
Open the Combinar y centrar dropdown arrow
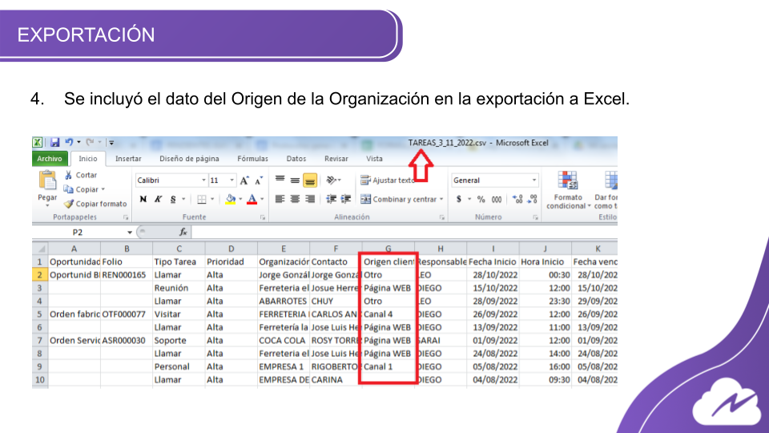tap(442, 199)
